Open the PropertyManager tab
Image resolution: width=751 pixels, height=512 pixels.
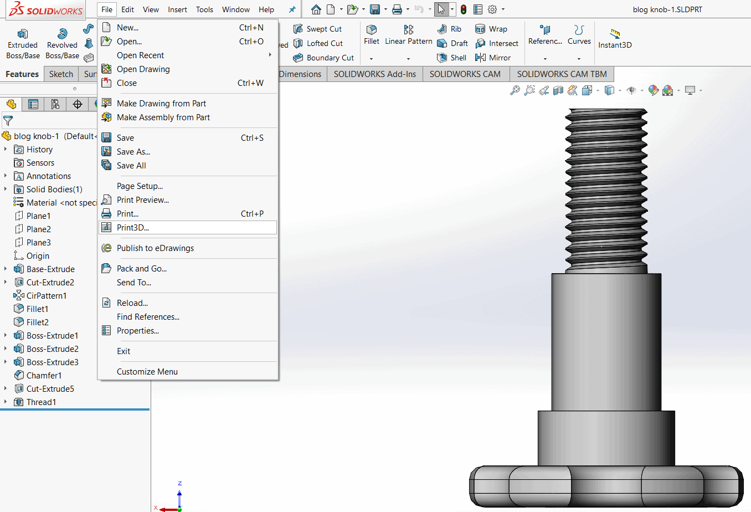point(33,104)
